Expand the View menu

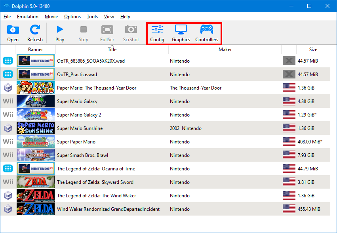point(109,17)
